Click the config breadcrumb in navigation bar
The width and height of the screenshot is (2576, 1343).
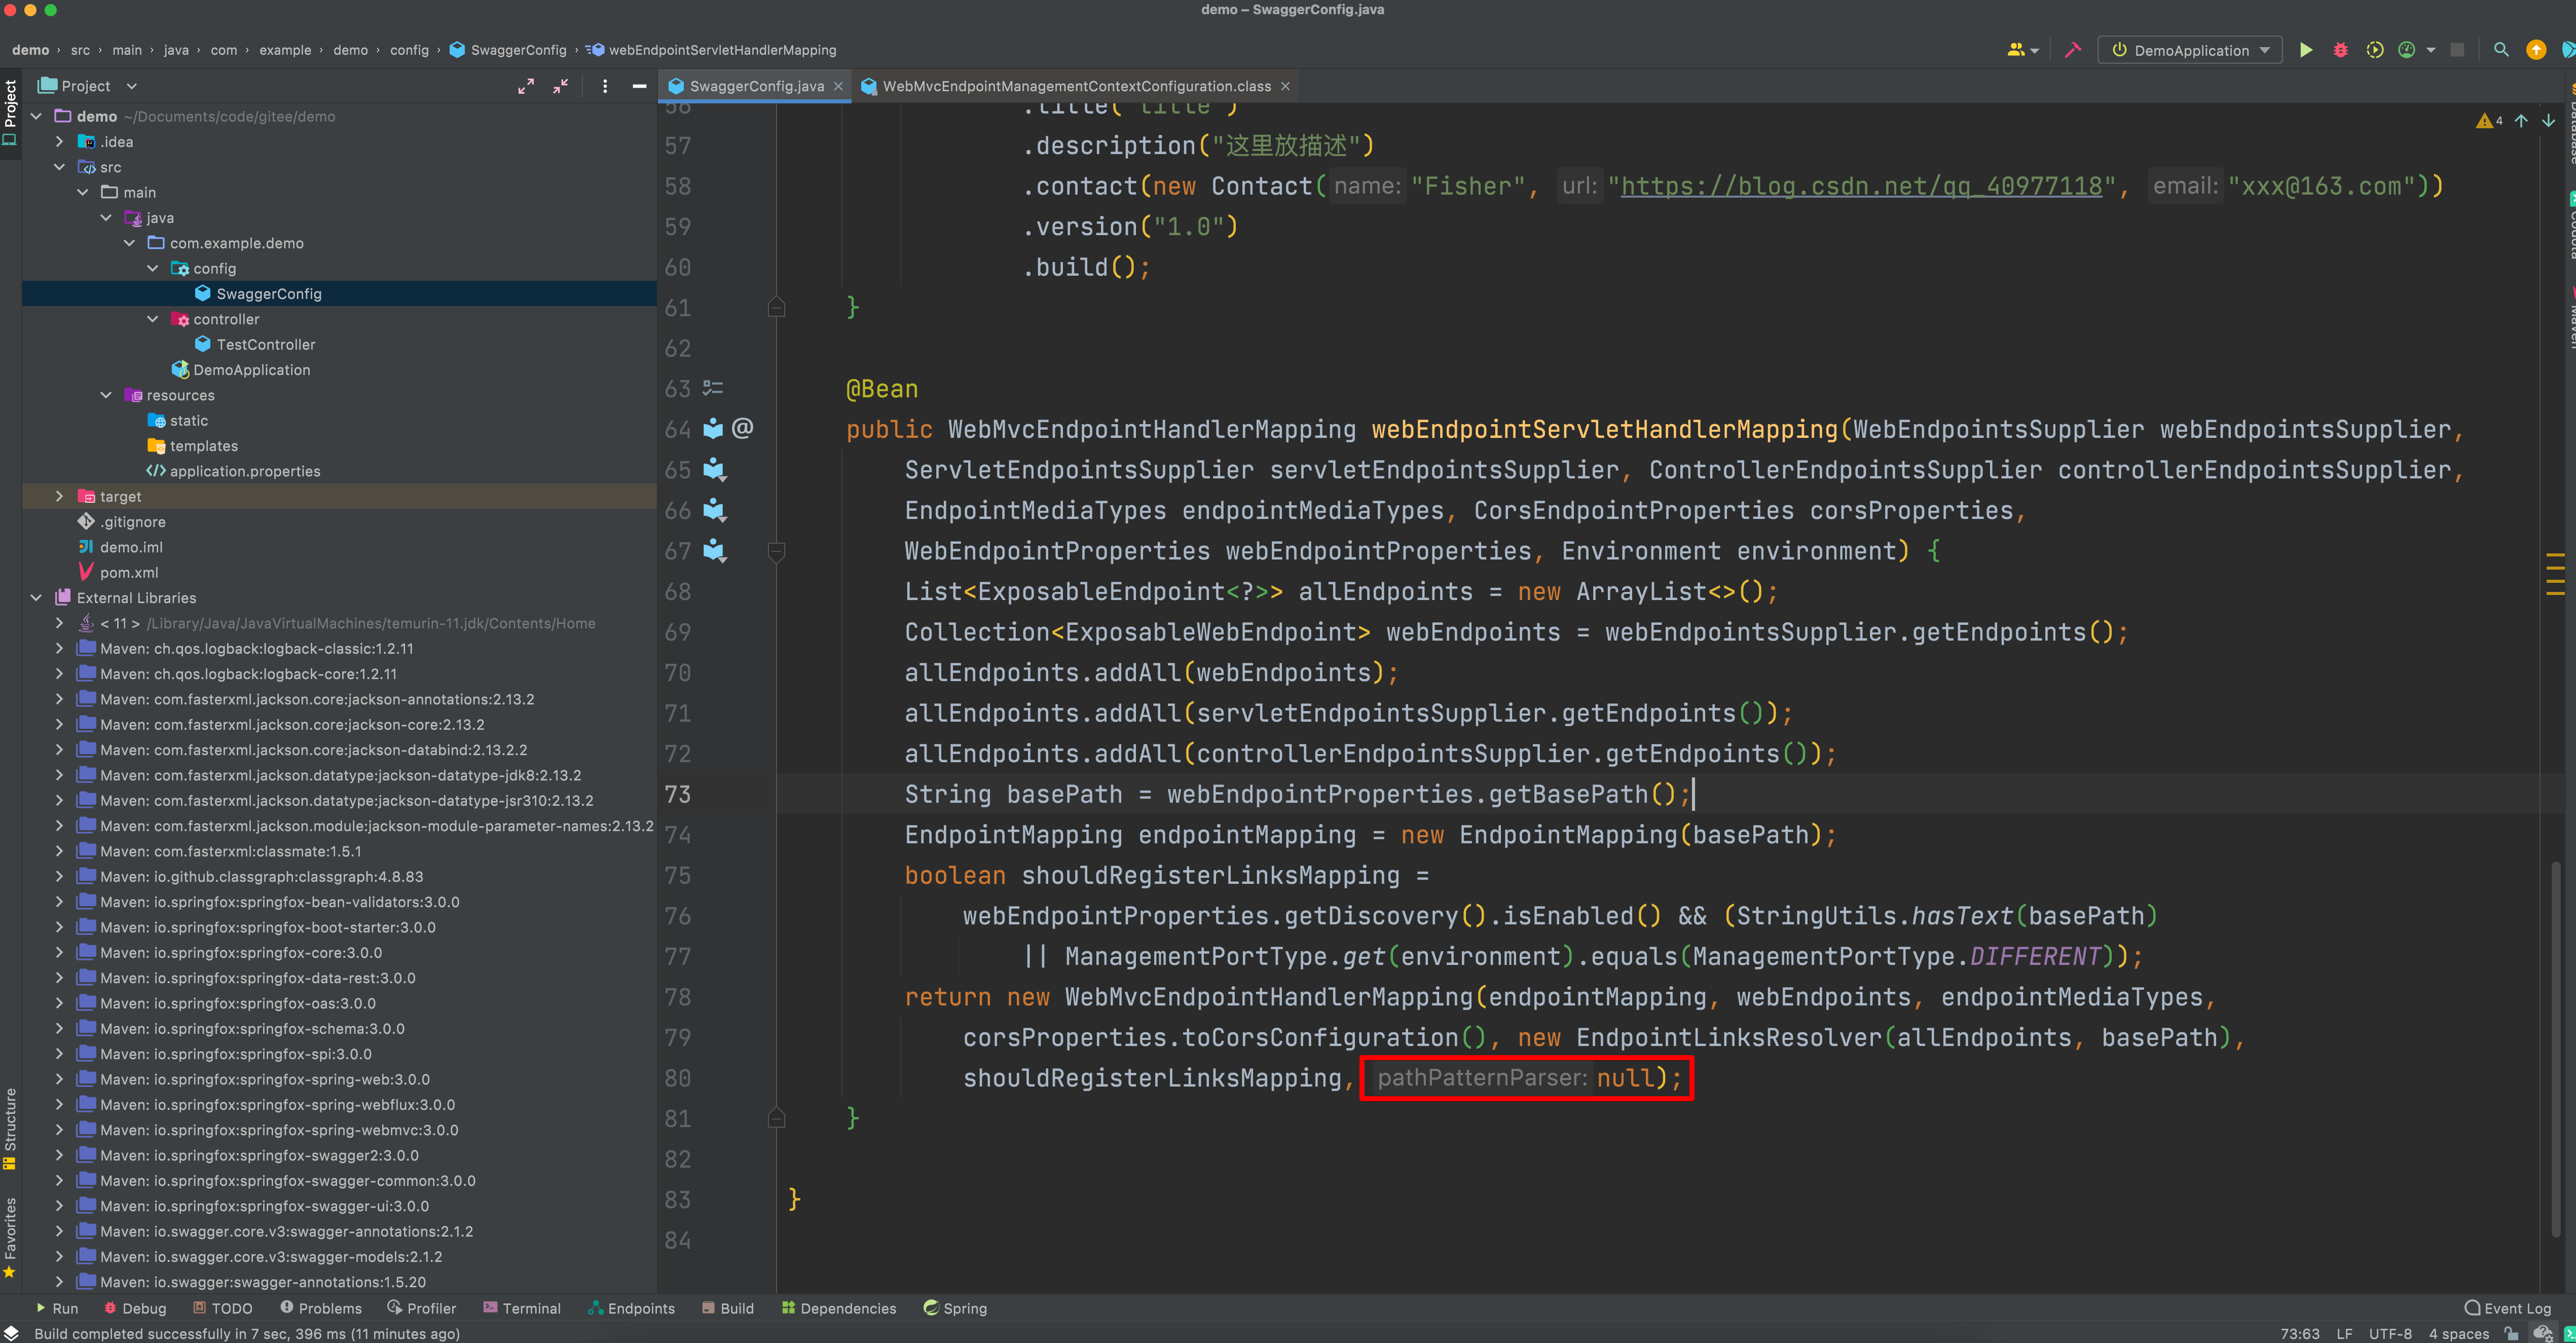coord(410,49)
